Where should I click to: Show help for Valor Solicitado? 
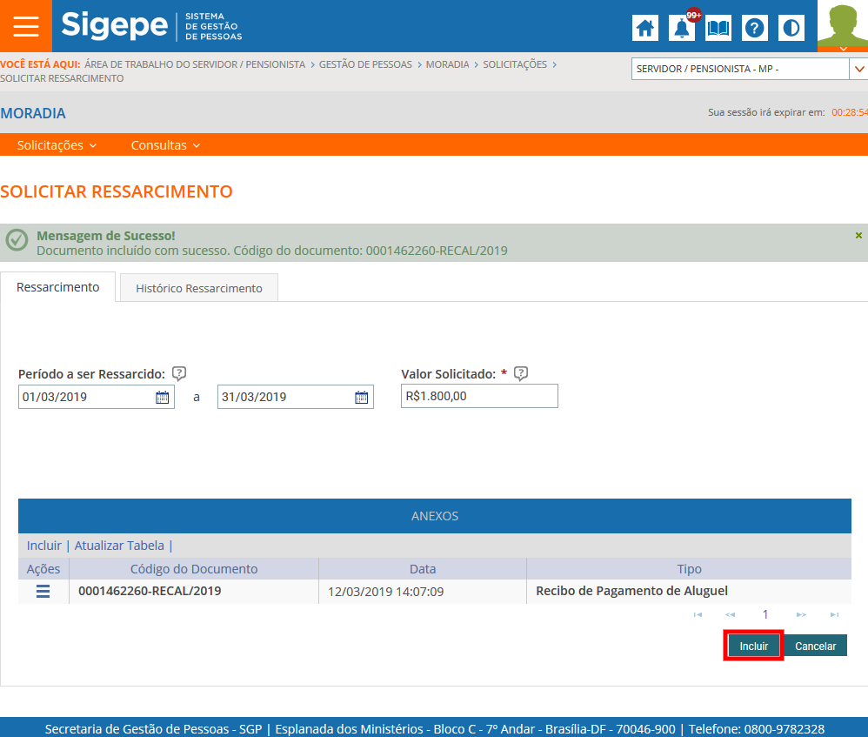tap(521, 374)
